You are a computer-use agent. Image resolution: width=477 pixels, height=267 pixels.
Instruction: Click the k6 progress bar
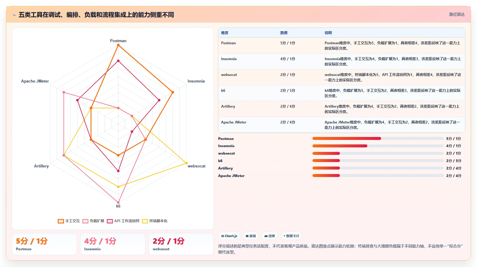coord(378,161)
